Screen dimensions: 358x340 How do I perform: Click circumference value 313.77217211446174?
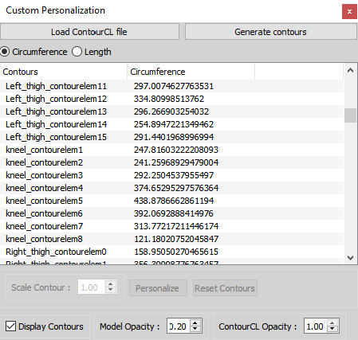176,226
